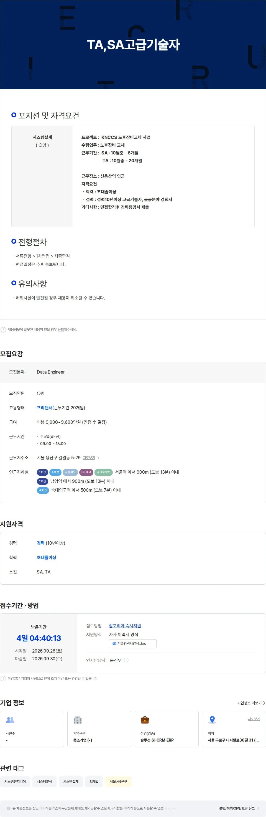
Task: Select the 서울>용산구 tag
Action: click(118, 782)
